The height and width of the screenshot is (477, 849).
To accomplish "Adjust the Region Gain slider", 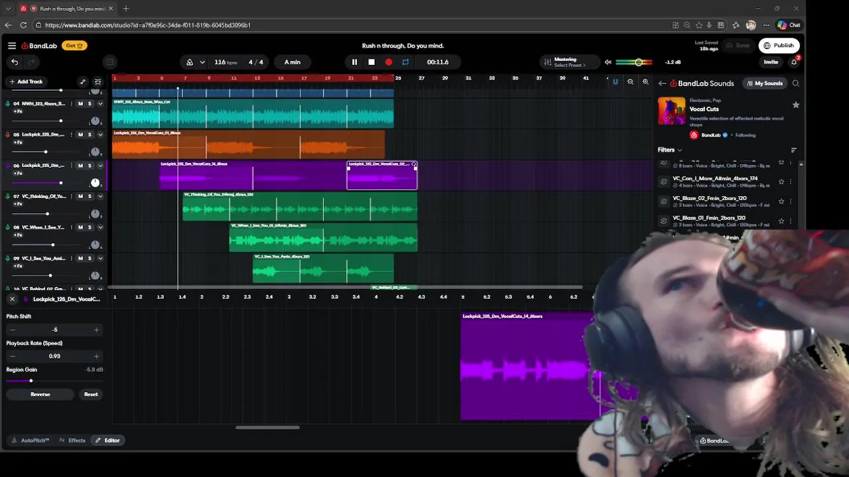I will (31, 381).
